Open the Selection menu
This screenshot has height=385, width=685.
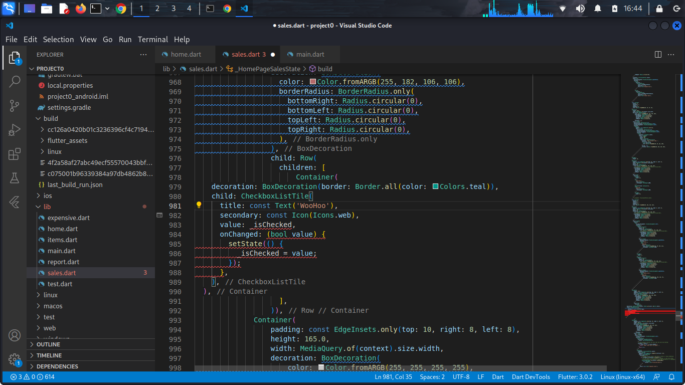(58, 40)
